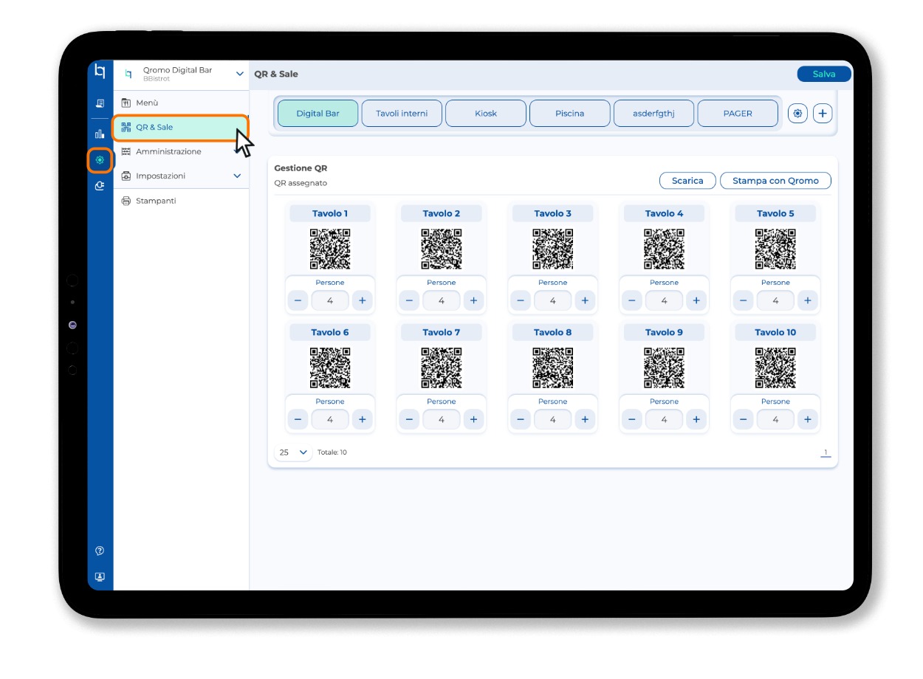This screenshot has height=679, width=923.
Task: Switch to the Tavoli interni tab
Action: (402, 114)
